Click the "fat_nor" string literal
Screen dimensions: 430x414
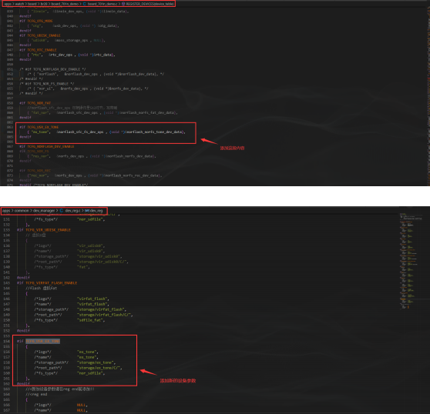coord(40,112)
